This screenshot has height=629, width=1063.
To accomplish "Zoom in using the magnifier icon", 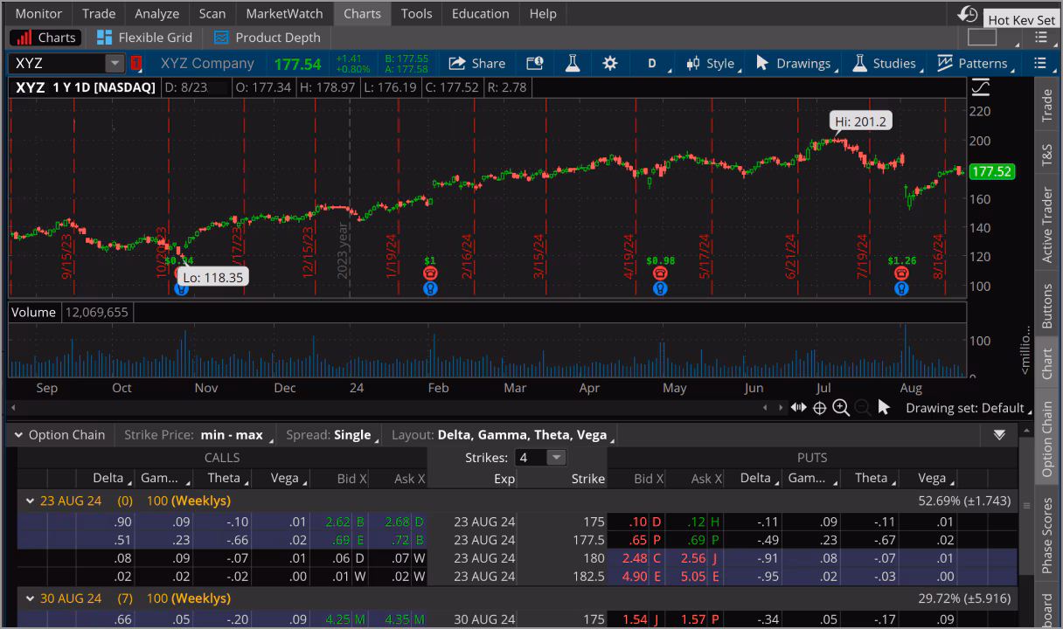I will coord(841,407).
